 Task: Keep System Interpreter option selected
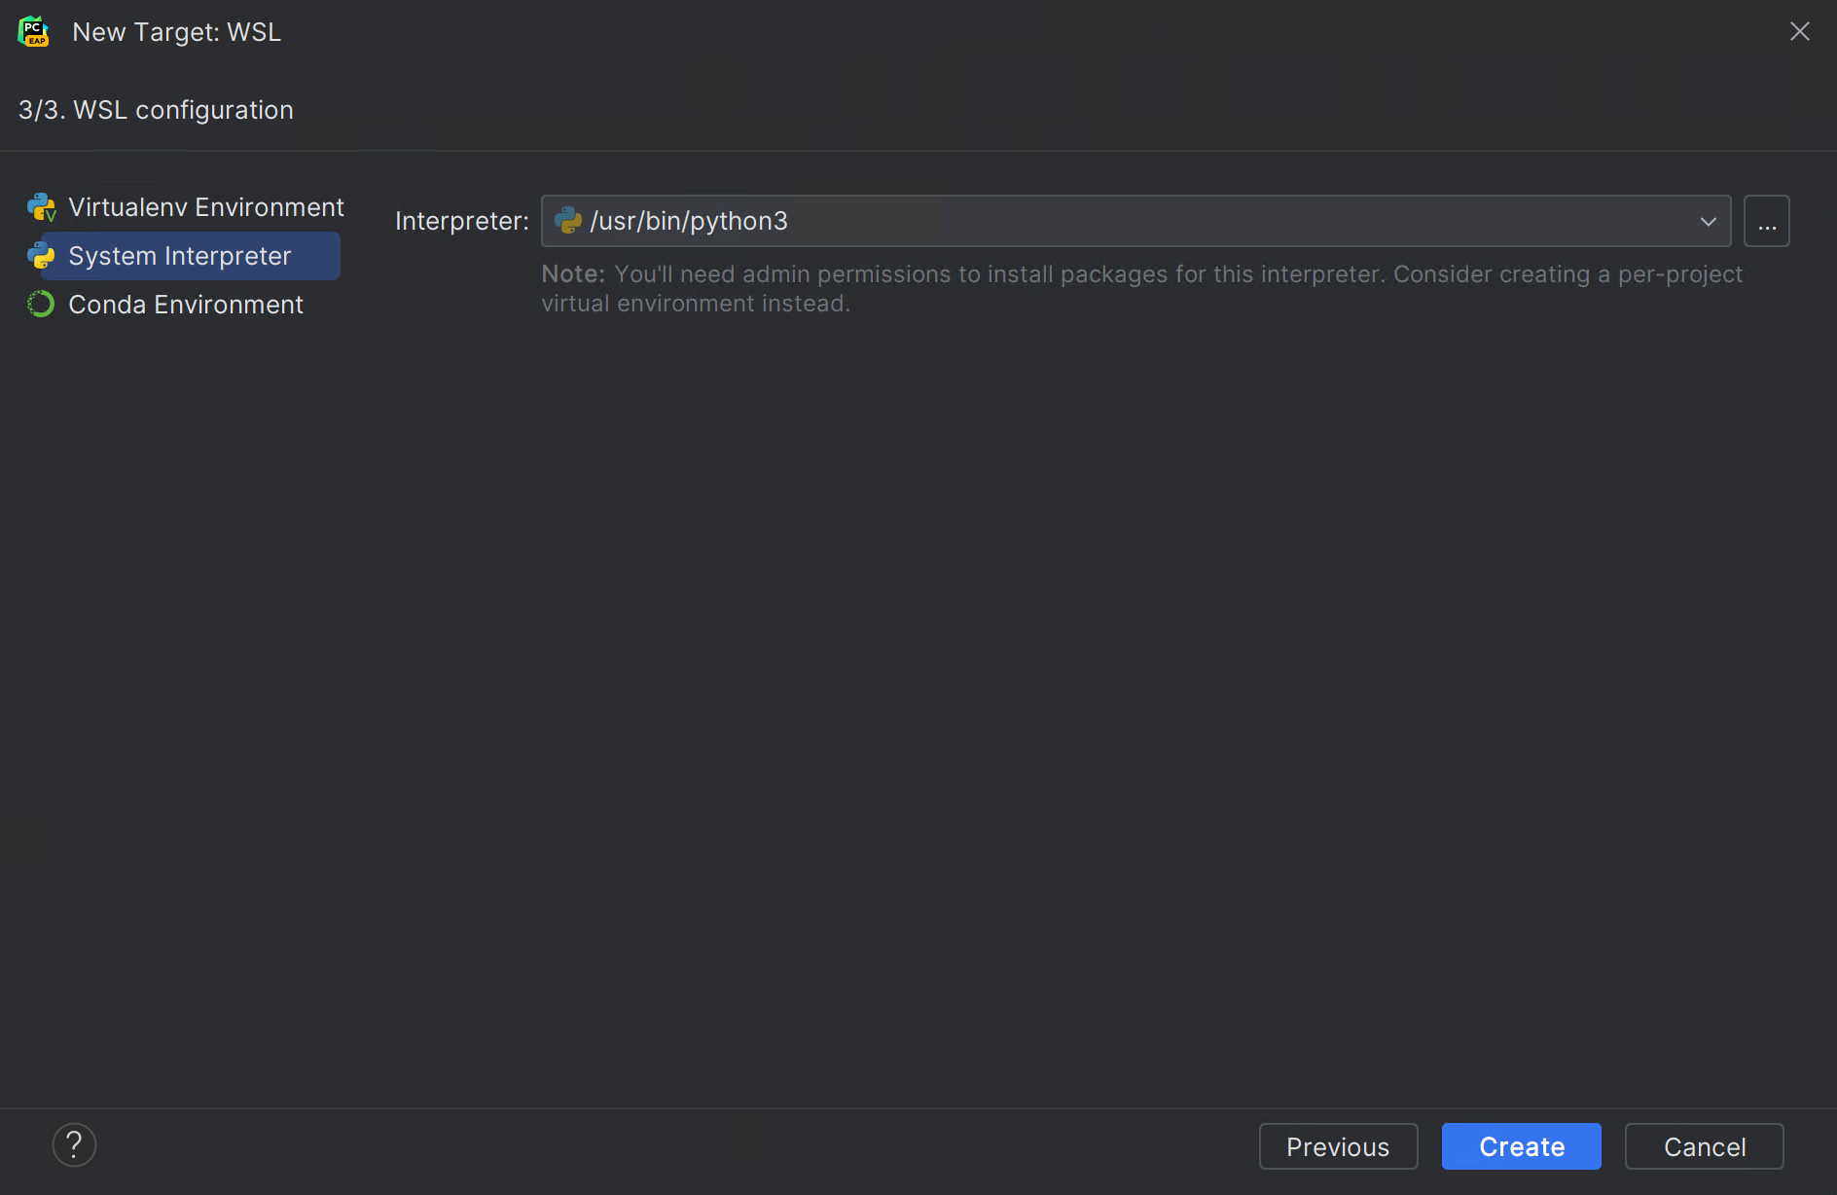click(179, 256)
